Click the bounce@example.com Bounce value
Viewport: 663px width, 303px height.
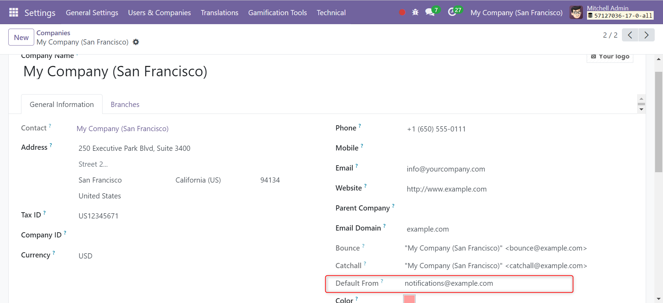[496, 248]
